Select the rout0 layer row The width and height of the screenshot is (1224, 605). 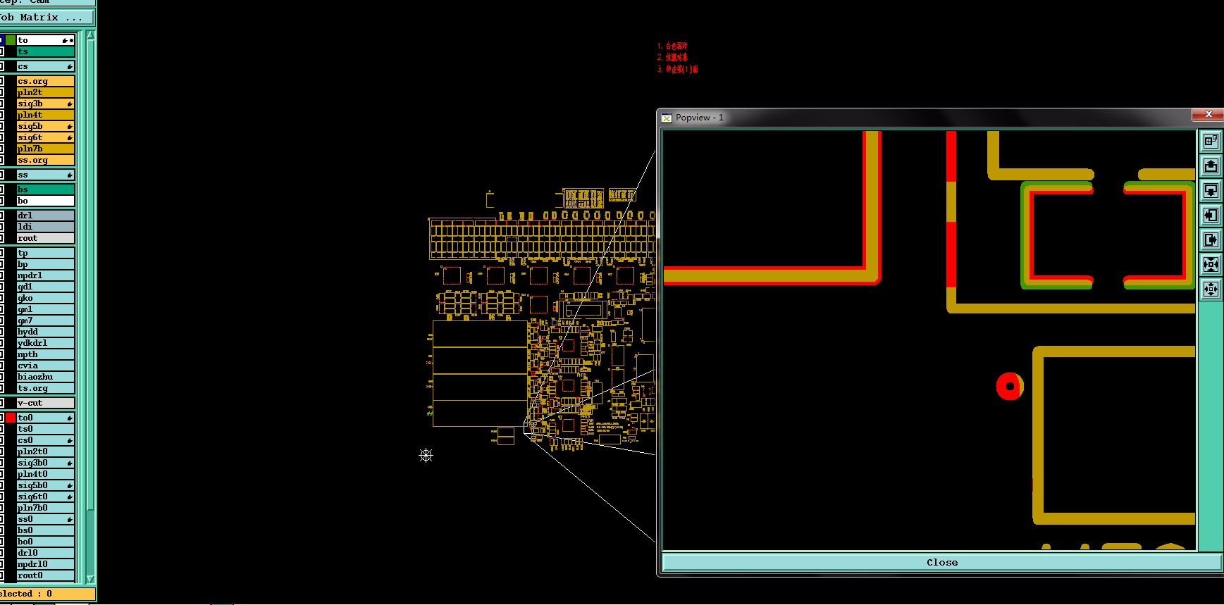[x=46, y=576]
